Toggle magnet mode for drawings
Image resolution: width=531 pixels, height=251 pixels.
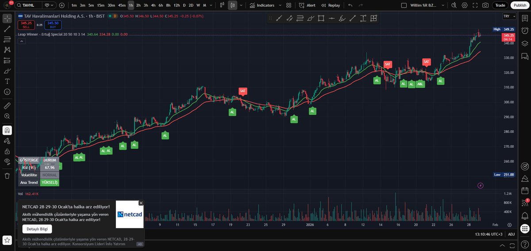7,130
